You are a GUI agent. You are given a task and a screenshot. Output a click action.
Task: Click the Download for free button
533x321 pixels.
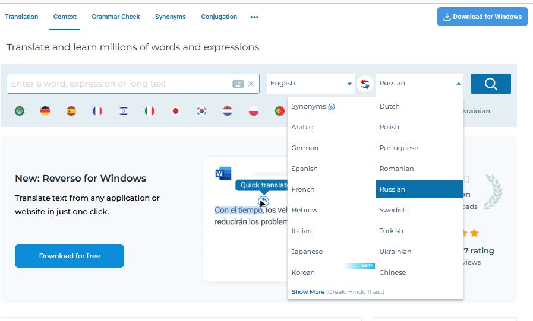tap(70, 256)
